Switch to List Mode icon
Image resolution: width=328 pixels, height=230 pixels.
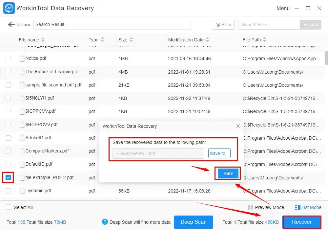tap(297, 207)
